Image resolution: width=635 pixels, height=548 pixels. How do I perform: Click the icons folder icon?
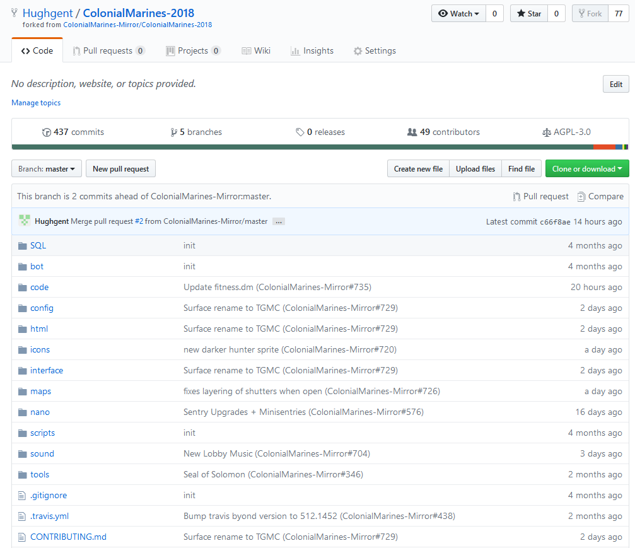[x=22, y=350]
